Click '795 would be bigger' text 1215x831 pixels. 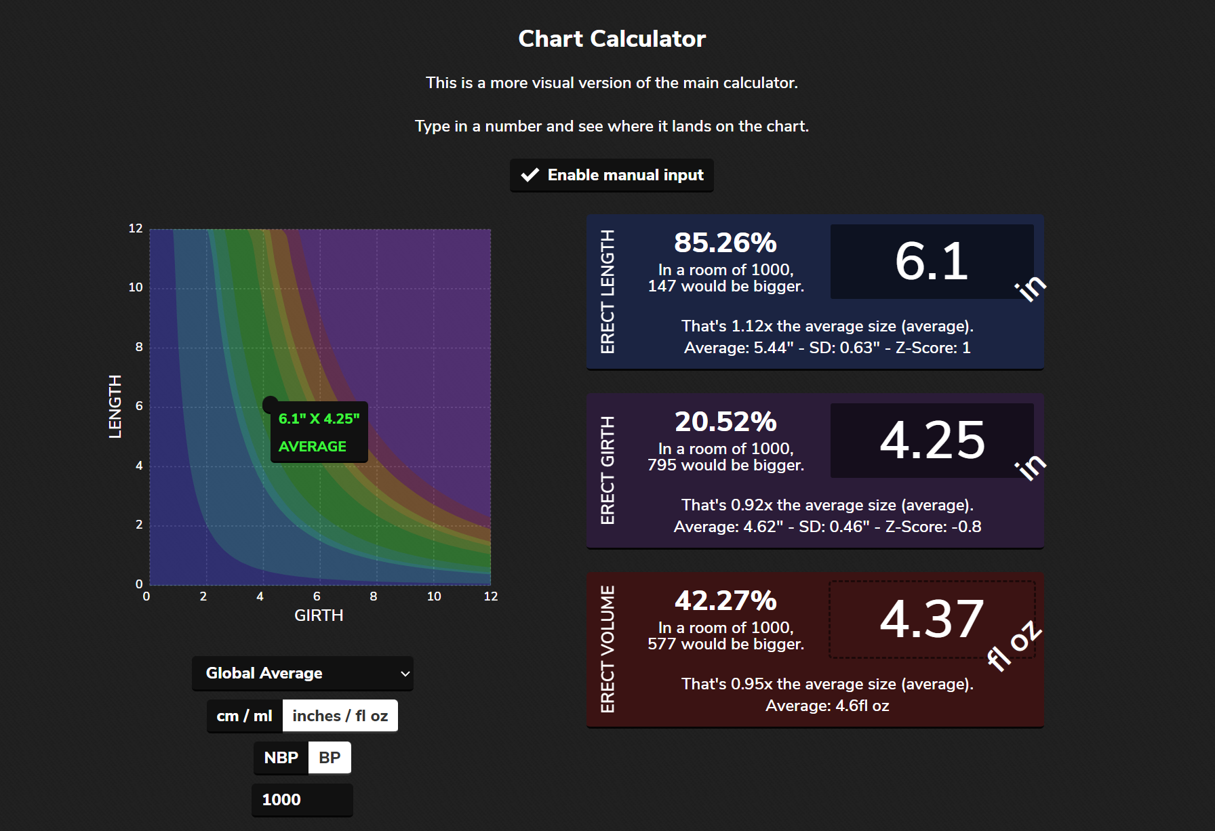tap(725, 465)
